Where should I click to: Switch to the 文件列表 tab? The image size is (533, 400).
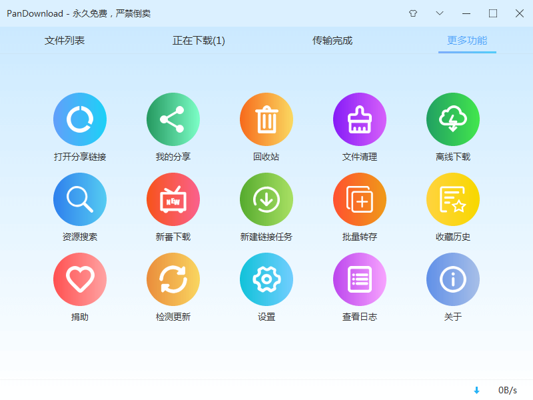(x=65, y=41)
